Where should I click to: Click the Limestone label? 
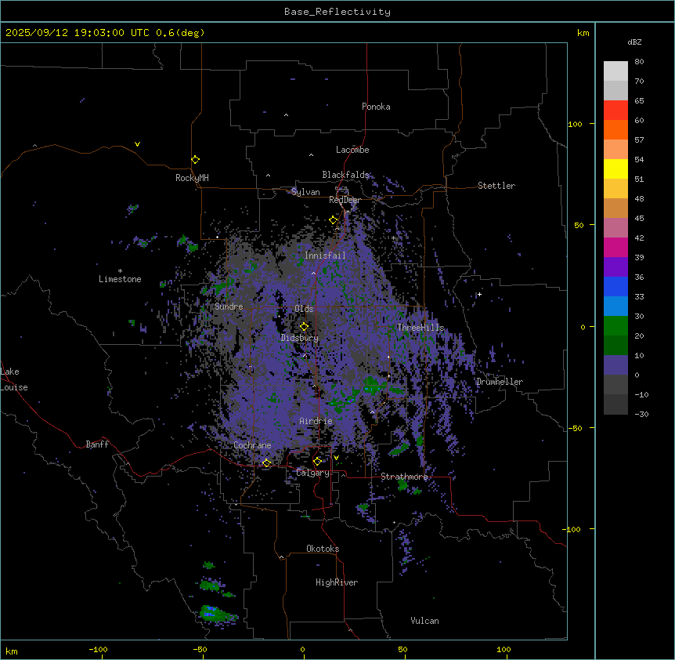coord(120,279)
